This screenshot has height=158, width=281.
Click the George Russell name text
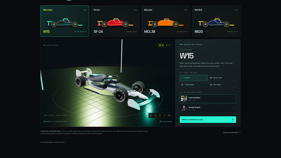coord(194,107)
